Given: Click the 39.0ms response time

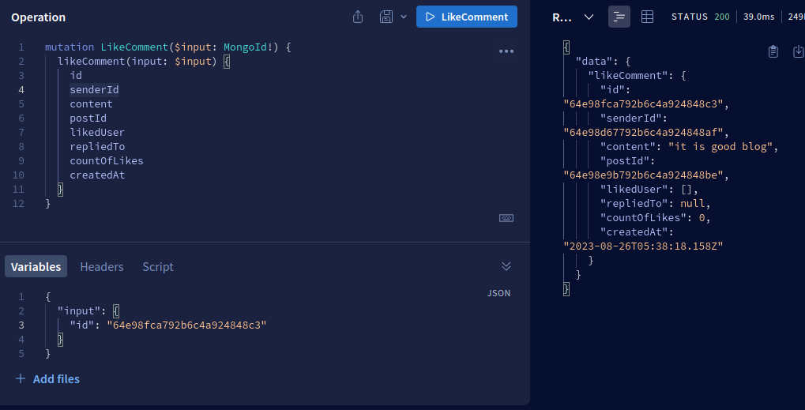Looking at the screenshot, I should pyautogui.click(x=759, y=17).
